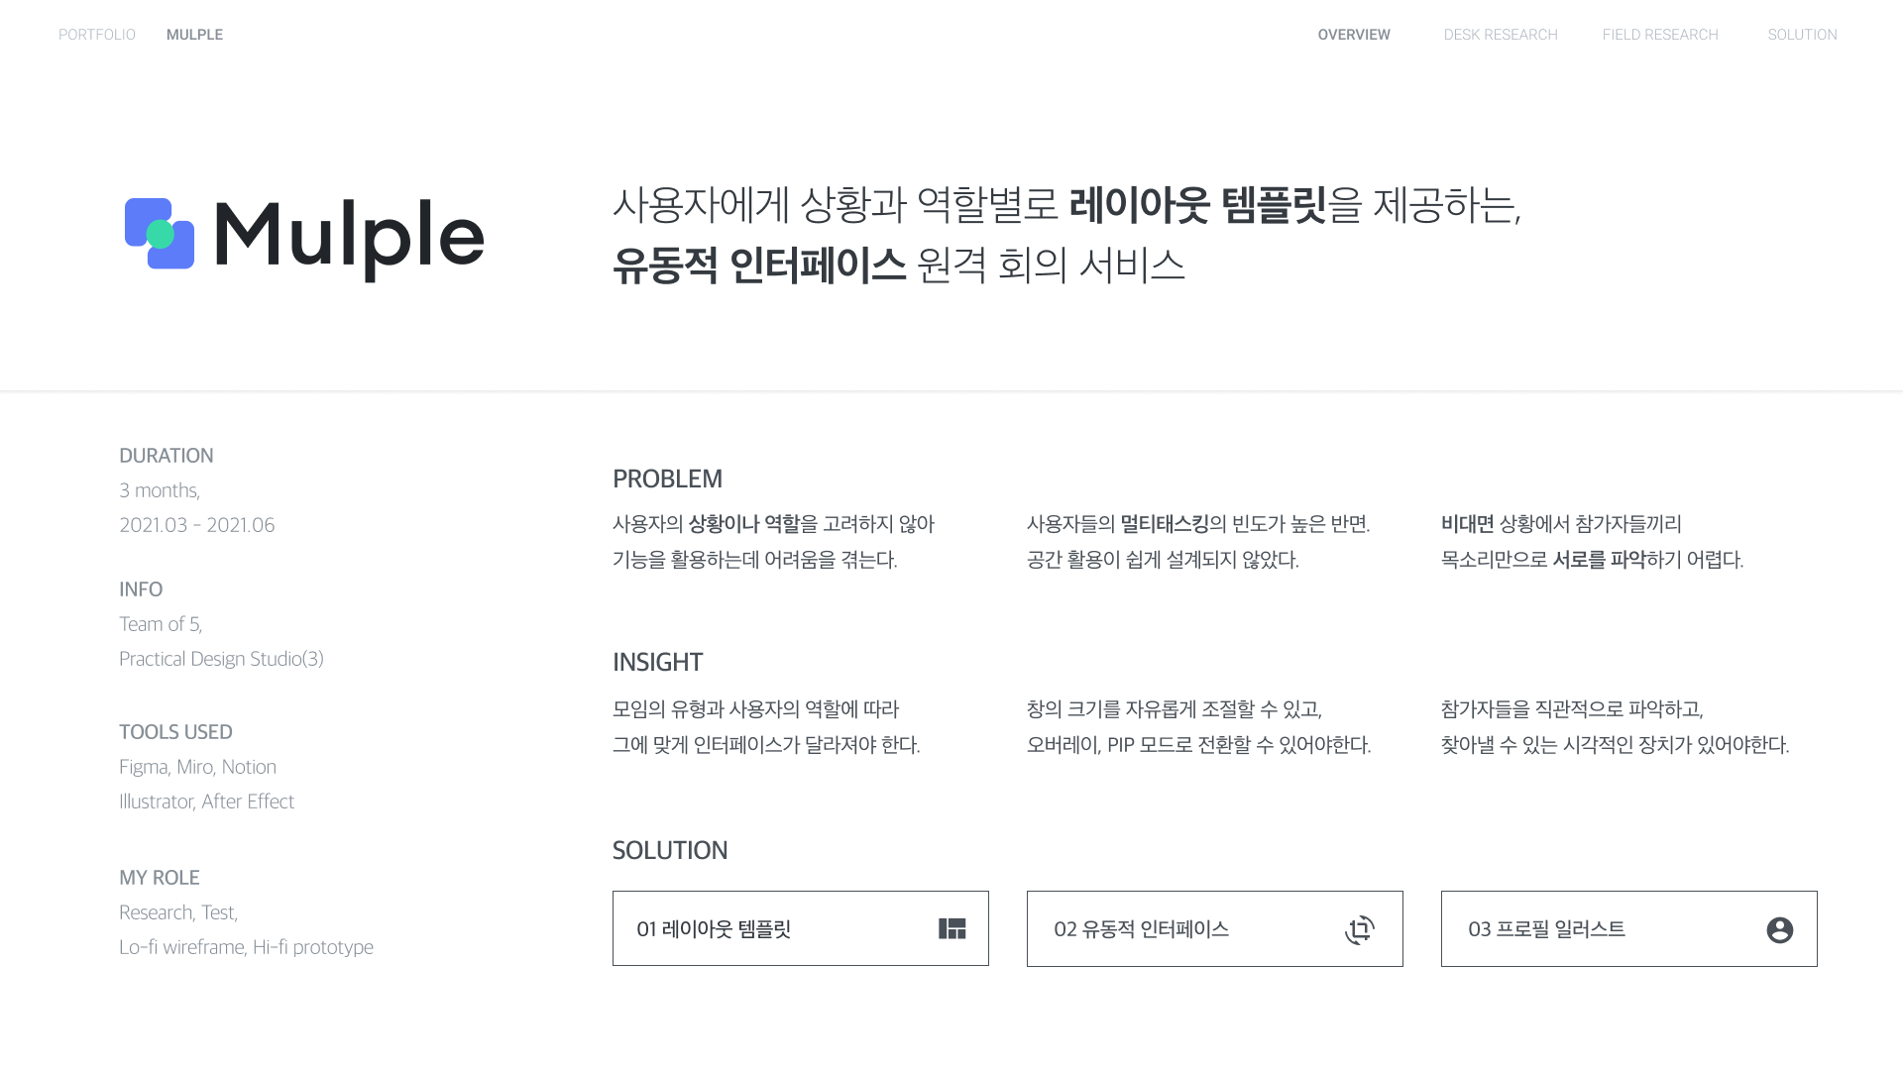Click the layout grid icon in 01 card

(952, 928)
